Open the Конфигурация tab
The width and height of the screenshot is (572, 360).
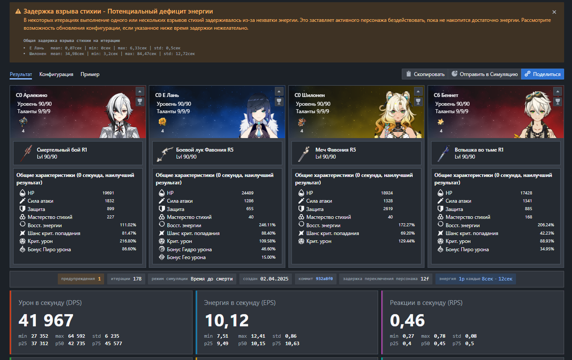[x=56, y=74]
